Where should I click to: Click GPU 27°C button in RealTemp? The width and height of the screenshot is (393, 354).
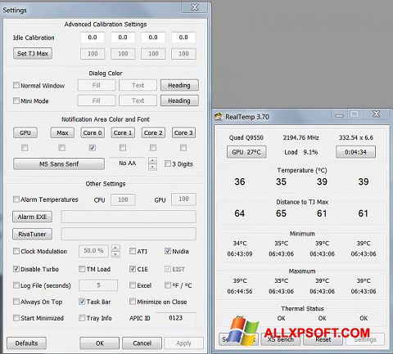[246, 152]
